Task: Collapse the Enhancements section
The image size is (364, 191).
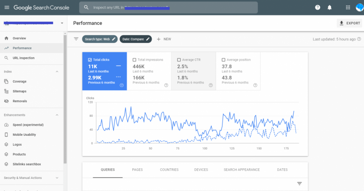Action: [57, 115]
